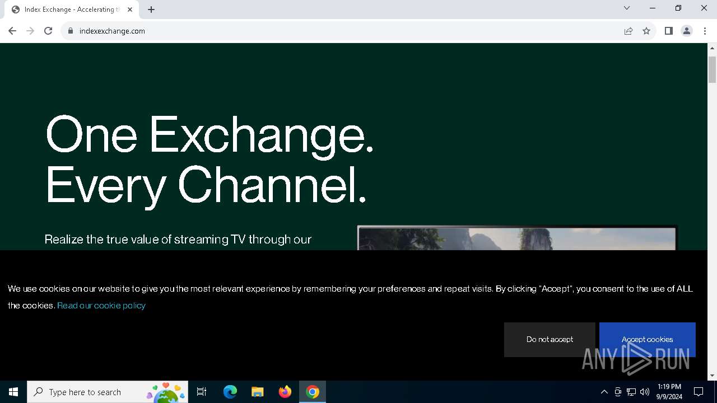The height and width of the screenshot is (403, 717).
Task: Click the scrollbar up arrow
Action: coord(713,48)
